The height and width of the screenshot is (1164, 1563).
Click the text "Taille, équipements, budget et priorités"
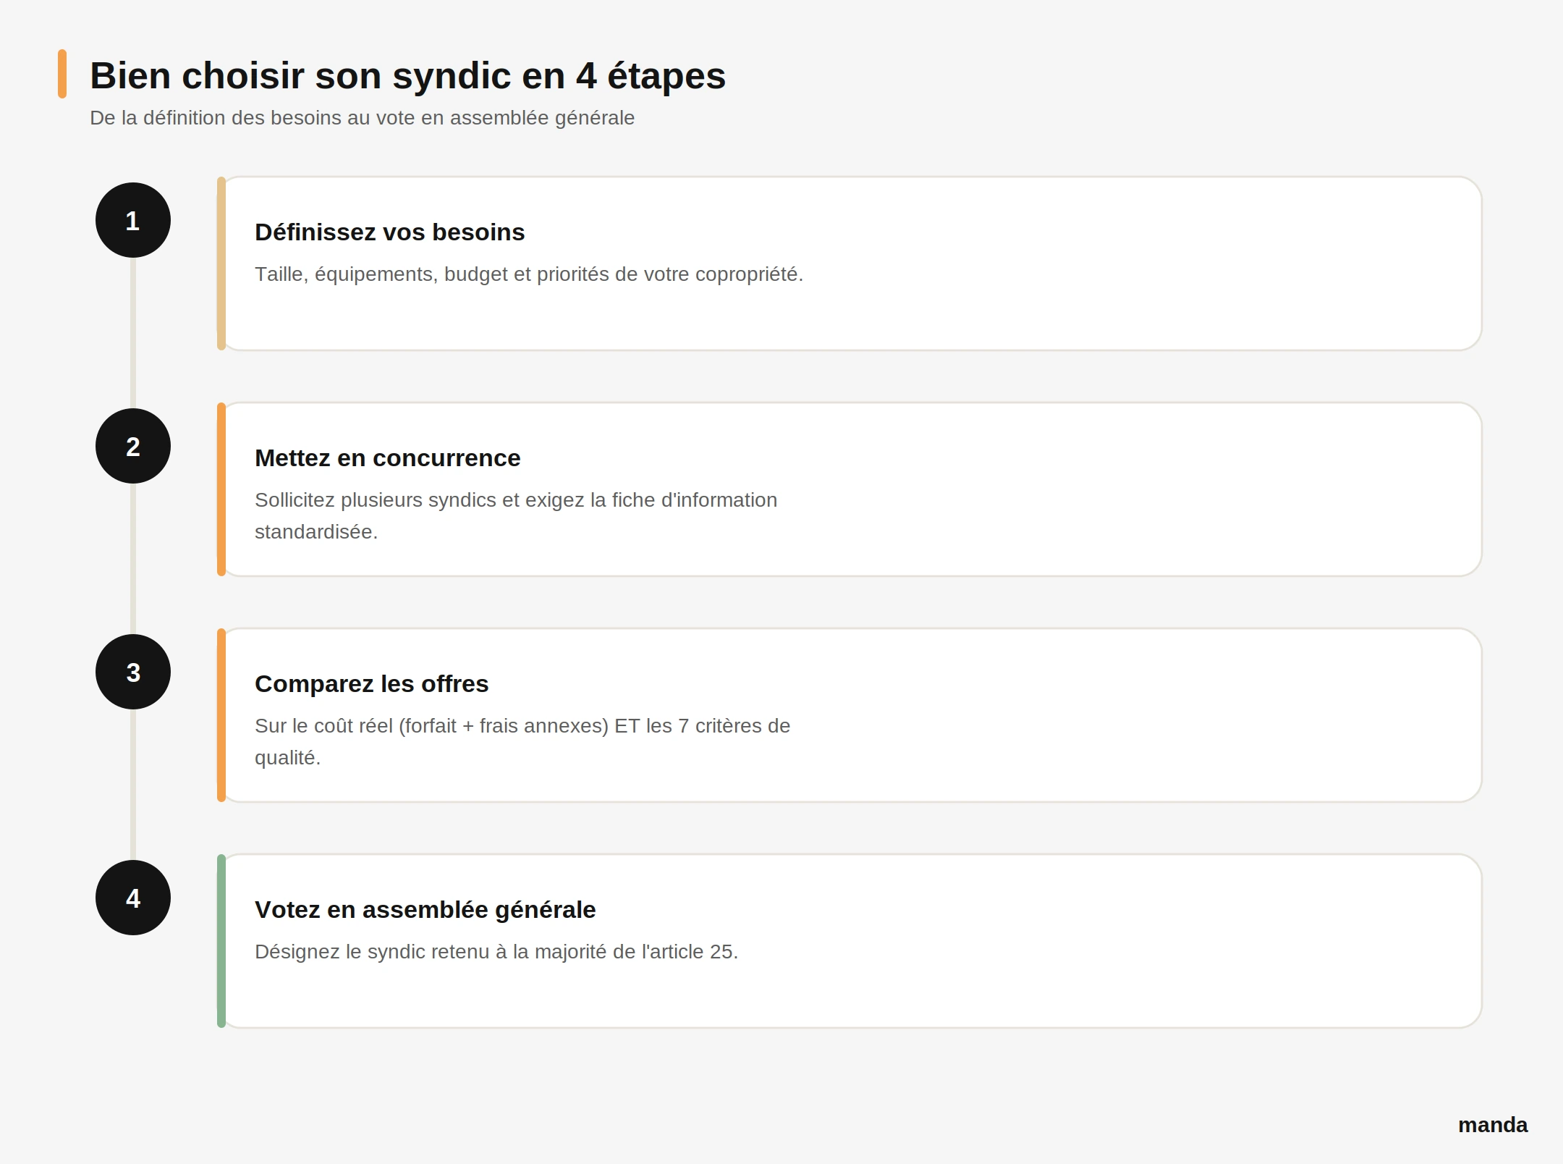click(432, 275)
